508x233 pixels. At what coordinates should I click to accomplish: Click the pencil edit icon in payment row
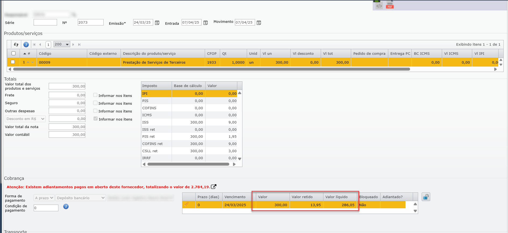tap(186, 205)
